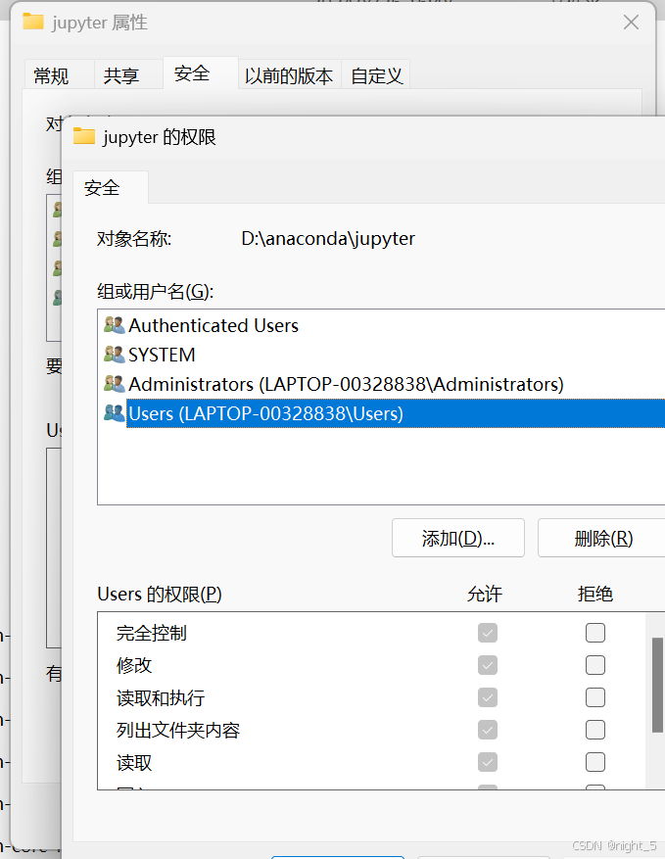Toggle allow checkbox for 读取

click(488, 762)
